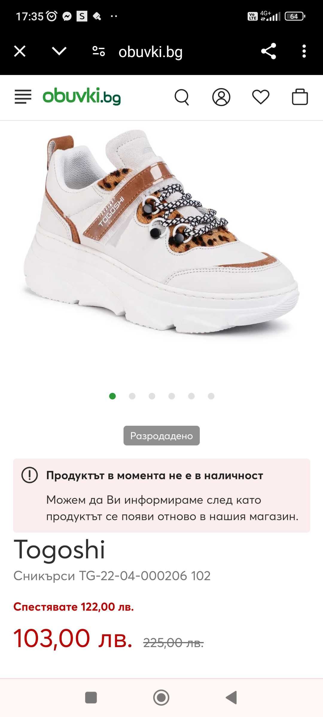The image size is (323, 717).
Task: Open the shopping bag cart icon
Action: (x=300, y=97)
